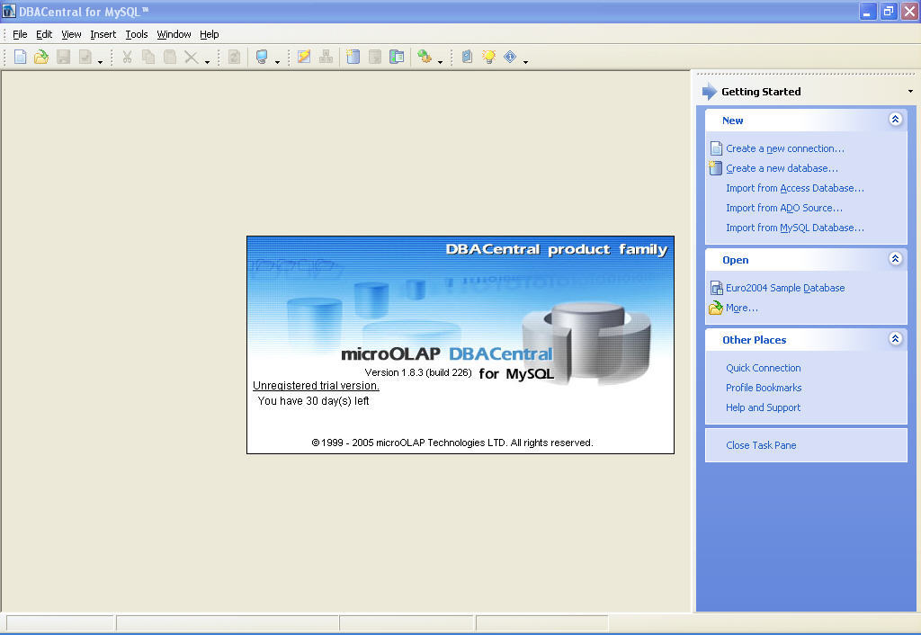Collapse the Other Places section chevron

[x=895, y=338]
